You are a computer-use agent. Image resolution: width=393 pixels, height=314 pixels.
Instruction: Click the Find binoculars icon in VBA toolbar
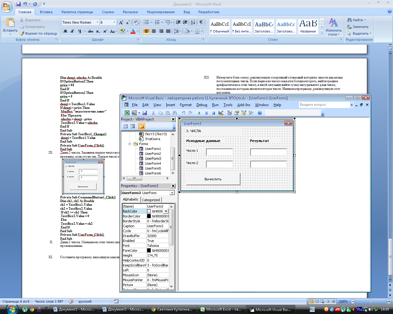pyautogui.click(x=175, y=113)
